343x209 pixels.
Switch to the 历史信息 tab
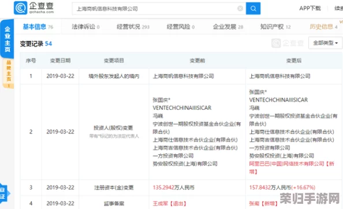coord(323,27)
